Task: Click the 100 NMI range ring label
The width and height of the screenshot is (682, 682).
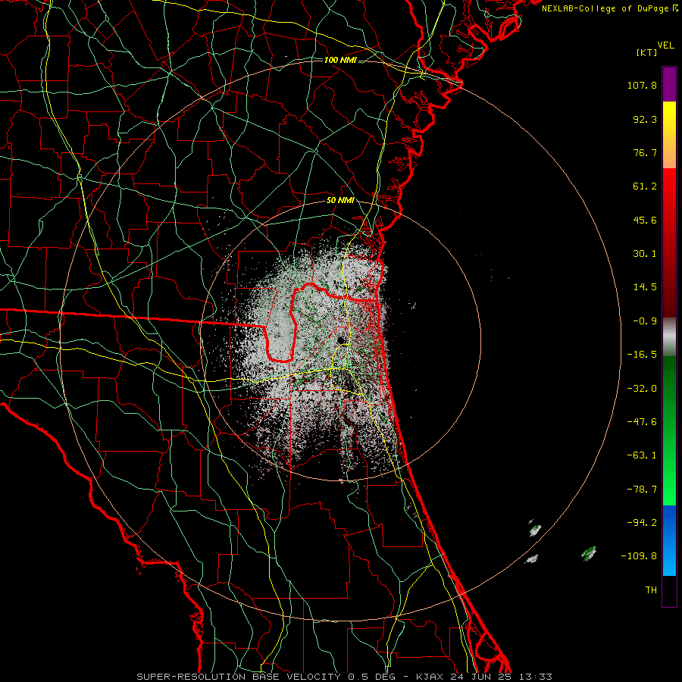Action: click(340, 60)
